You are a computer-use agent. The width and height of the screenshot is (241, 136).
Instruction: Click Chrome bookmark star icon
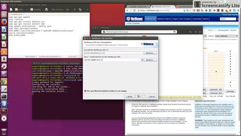tap(190, 11)
